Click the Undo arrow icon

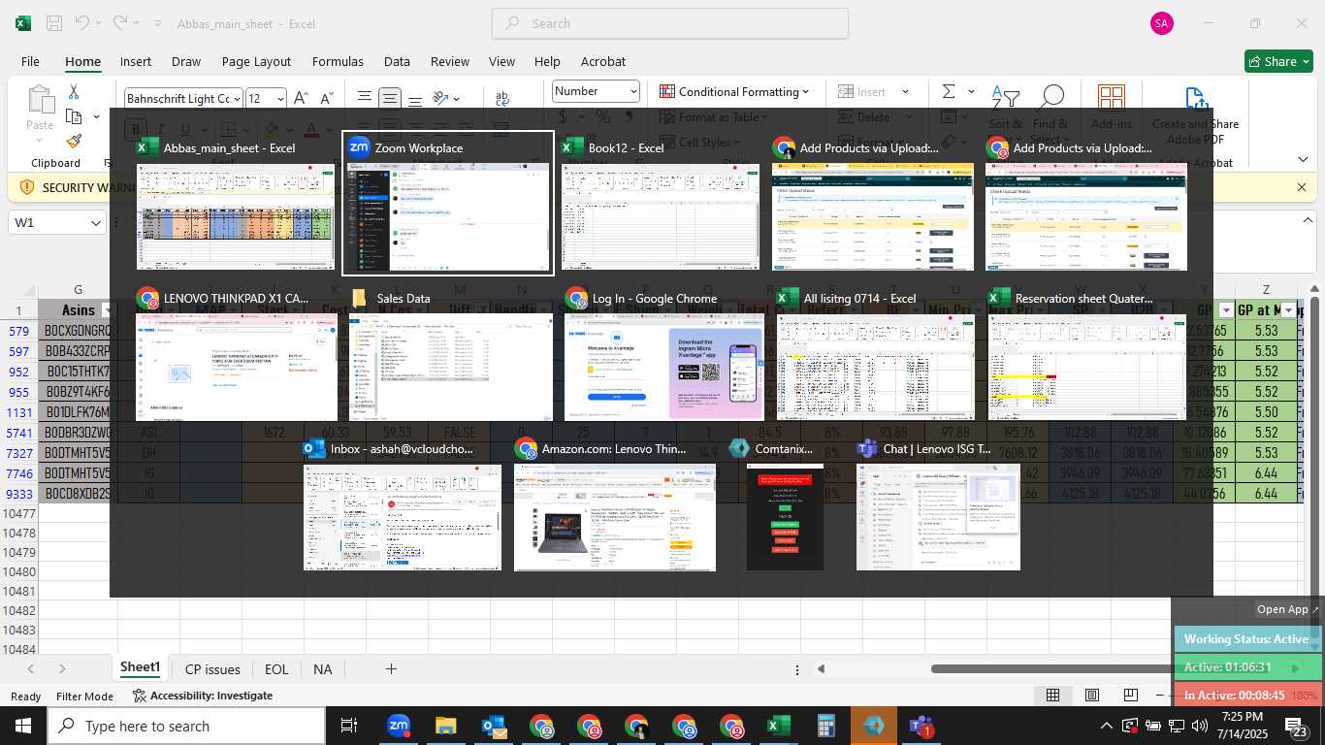click(83, 23)
